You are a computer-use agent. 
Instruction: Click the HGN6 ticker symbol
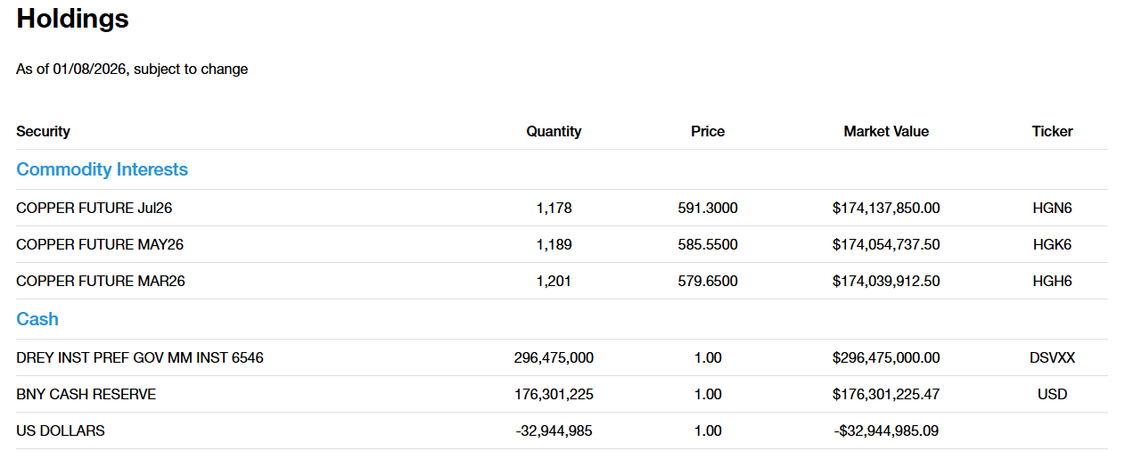[1052, 208]
